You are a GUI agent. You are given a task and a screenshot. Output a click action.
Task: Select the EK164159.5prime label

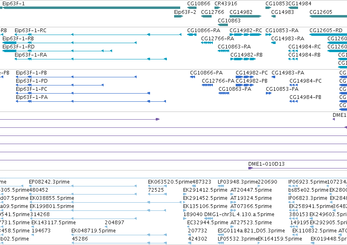pos(280,239)
